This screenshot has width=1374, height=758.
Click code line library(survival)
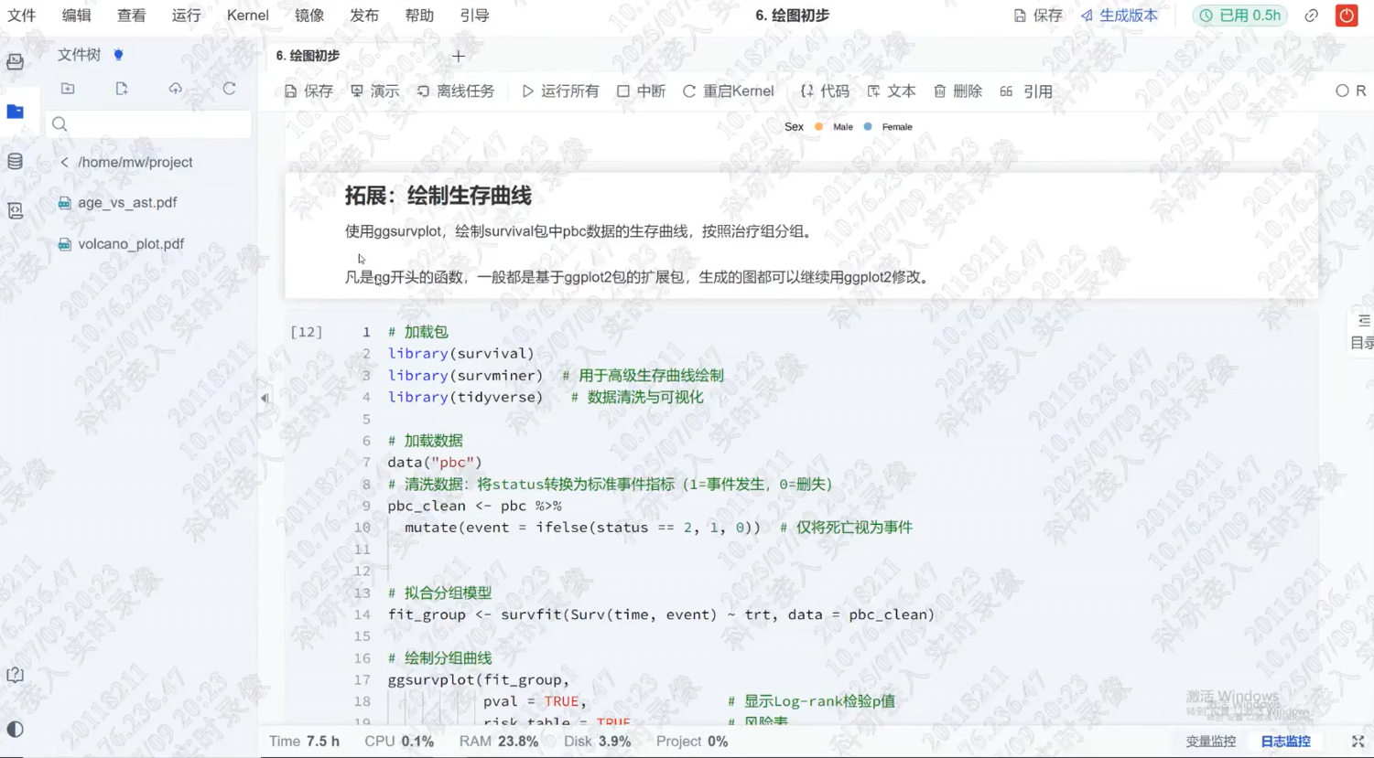pyautogui.click(x=460, y=354)
